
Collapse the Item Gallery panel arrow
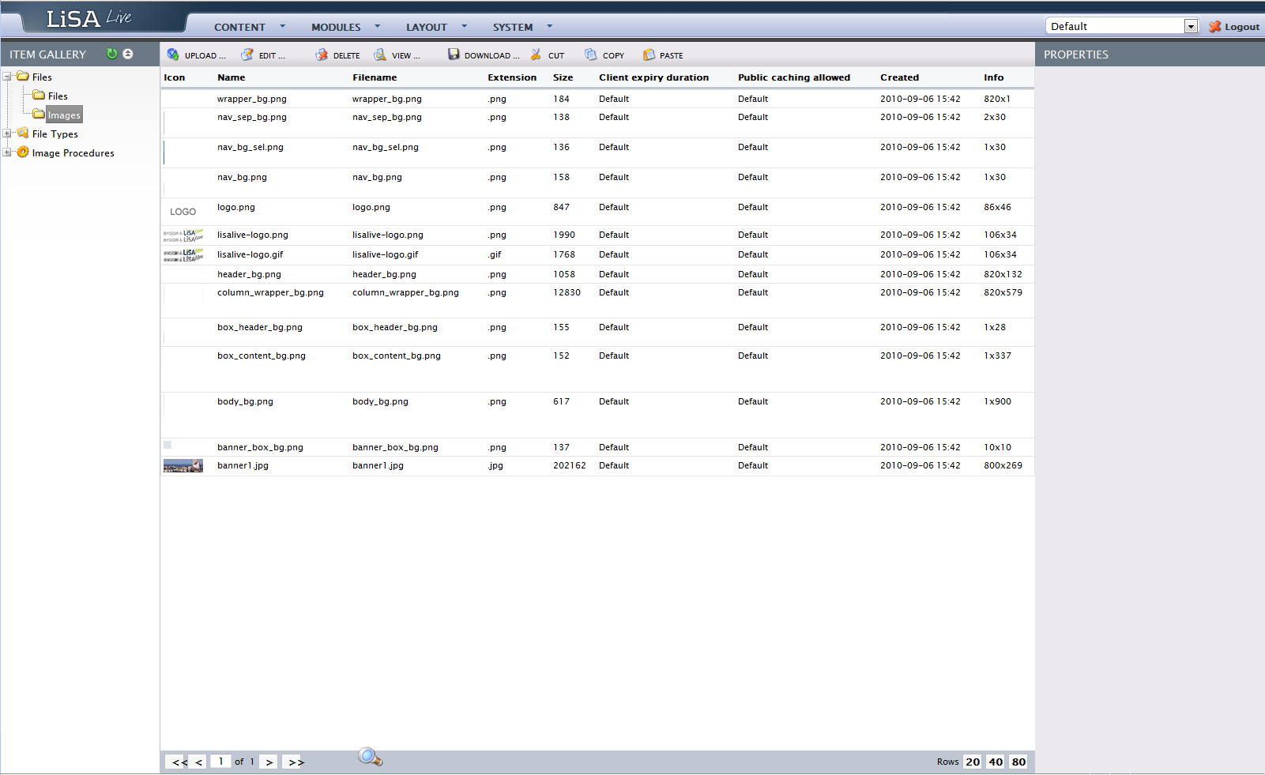click(x=128, y=54)
